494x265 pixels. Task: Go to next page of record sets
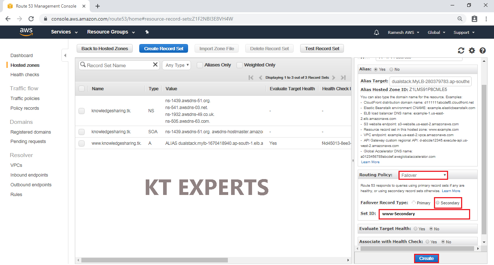coord(333,78)
